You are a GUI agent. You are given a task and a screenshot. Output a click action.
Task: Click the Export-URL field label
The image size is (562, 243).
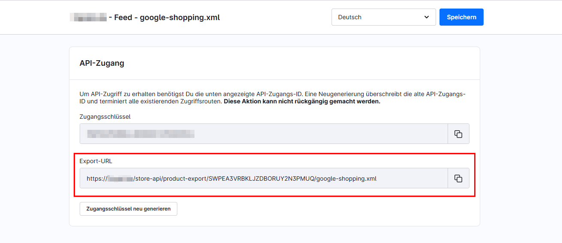tap(96, 161)
